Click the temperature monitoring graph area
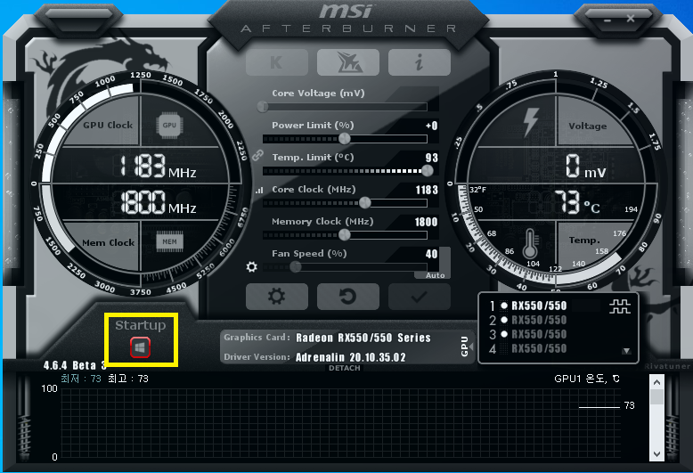Viewport: 693px width, 473px height. tap(340, 424)
